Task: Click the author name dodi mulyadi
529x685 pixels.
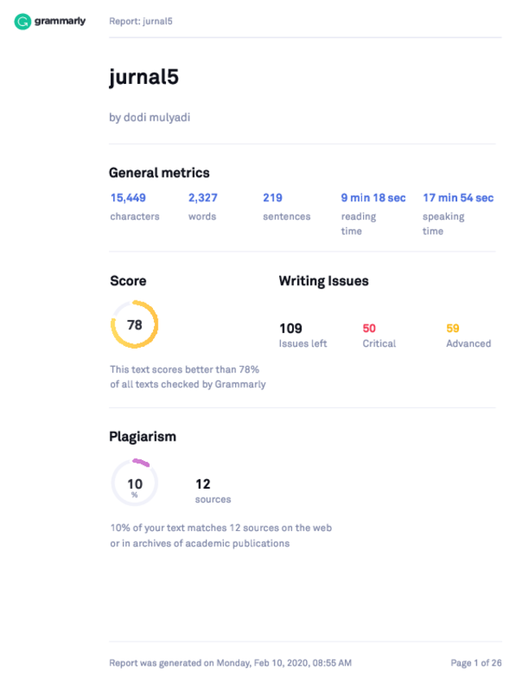Action: (157, 117)
